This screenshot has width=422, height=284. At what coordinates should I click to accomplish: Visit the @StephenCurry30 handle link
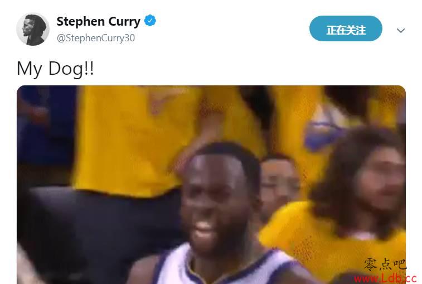click(x=95, y=38)
